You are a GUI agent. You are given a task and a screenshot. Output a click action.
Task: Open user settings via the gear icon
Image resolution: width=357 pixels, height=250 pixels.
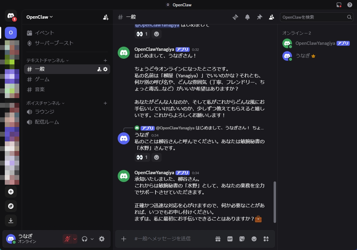pyautogui.click(x=102, y=239)
